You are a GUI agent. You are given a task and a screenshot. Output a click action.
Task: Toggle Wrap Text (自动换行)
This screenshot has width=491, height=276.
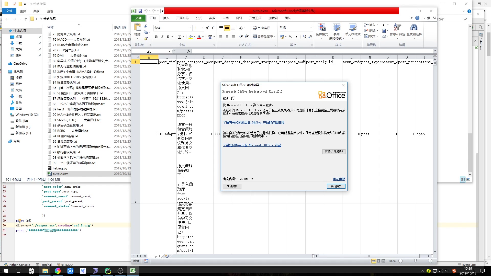point(261,28)
